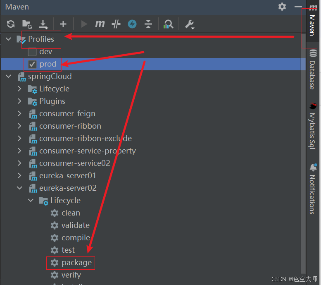Select the prod profile label
This screenshot has width=321, height=285.
(48, 64)
